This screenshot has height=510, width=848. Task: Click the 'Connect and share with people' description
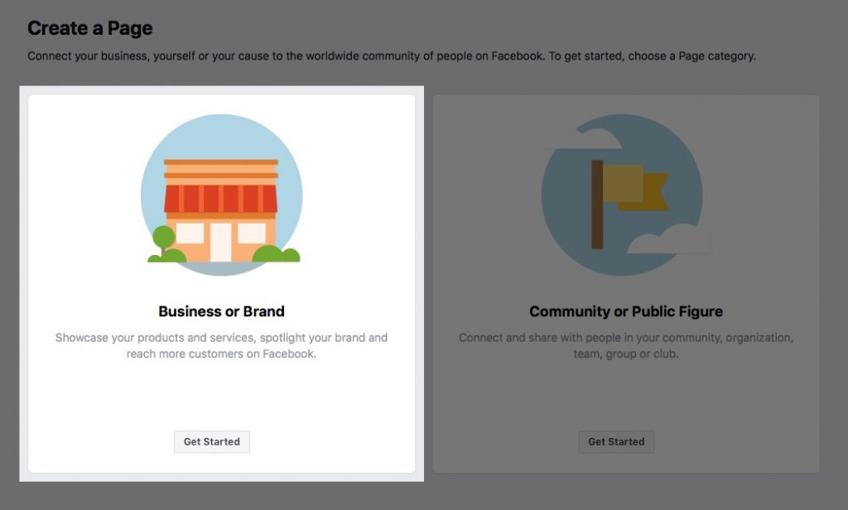[x=626, y=345]
